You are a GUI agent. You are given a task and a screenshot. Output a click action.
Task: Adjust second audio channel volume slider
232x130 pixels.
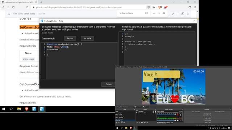pos(167,121)
